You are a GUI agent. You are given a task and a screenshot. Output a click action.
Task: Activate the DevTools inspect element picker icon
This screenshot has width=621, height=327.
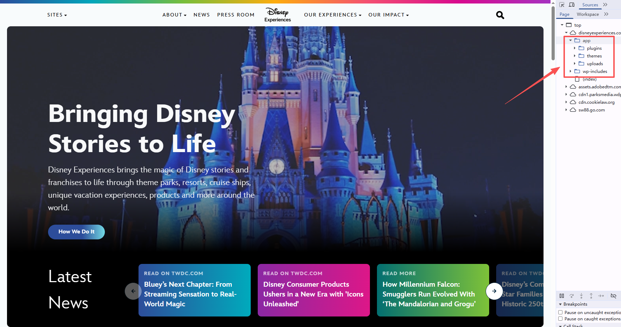pyautogui.click(x=562, y=5)
